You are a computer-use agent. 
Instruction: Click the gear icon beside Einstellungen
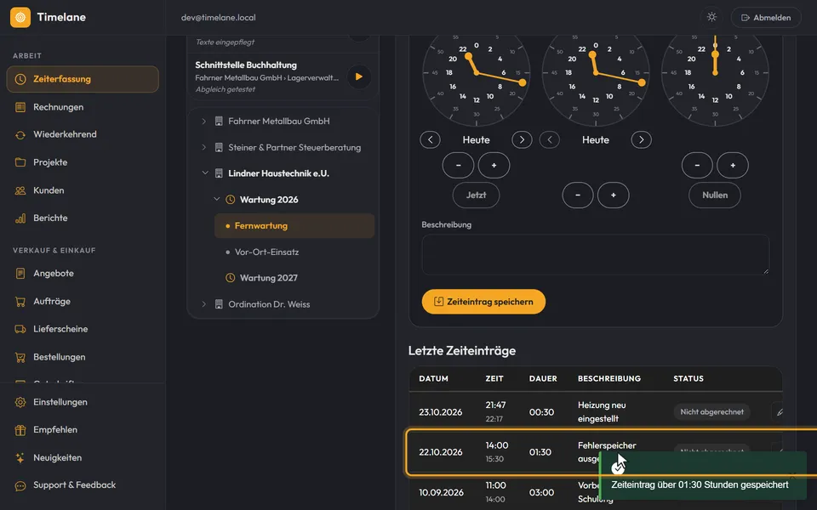coord(20,402)
